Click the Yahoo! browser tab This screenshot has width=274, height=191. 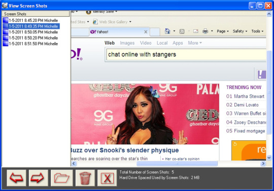pos(119,32)
